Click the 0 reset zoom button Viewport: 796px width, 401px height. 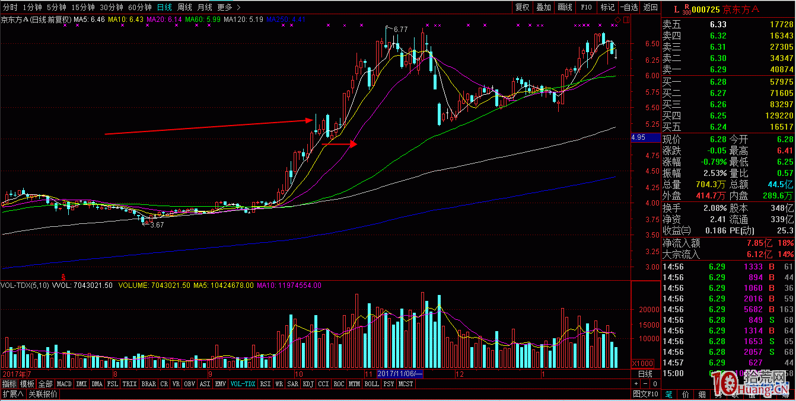[655, 384]
